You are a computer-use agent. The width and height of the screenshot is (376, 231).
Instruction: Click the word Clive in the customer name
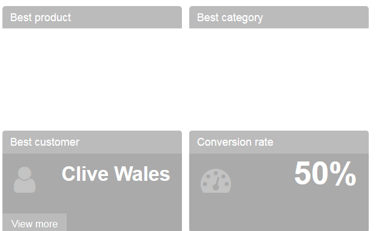click(85, 174)
